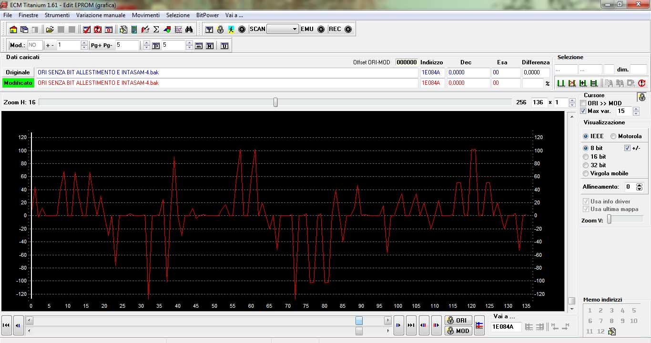651x343 pixels.
Task: Click the green calculator icon
Action: 134,29
